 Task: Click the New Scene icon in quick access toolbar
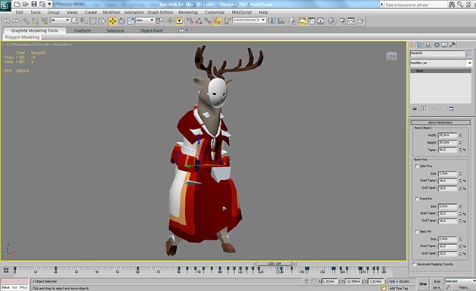click(17, 5)
